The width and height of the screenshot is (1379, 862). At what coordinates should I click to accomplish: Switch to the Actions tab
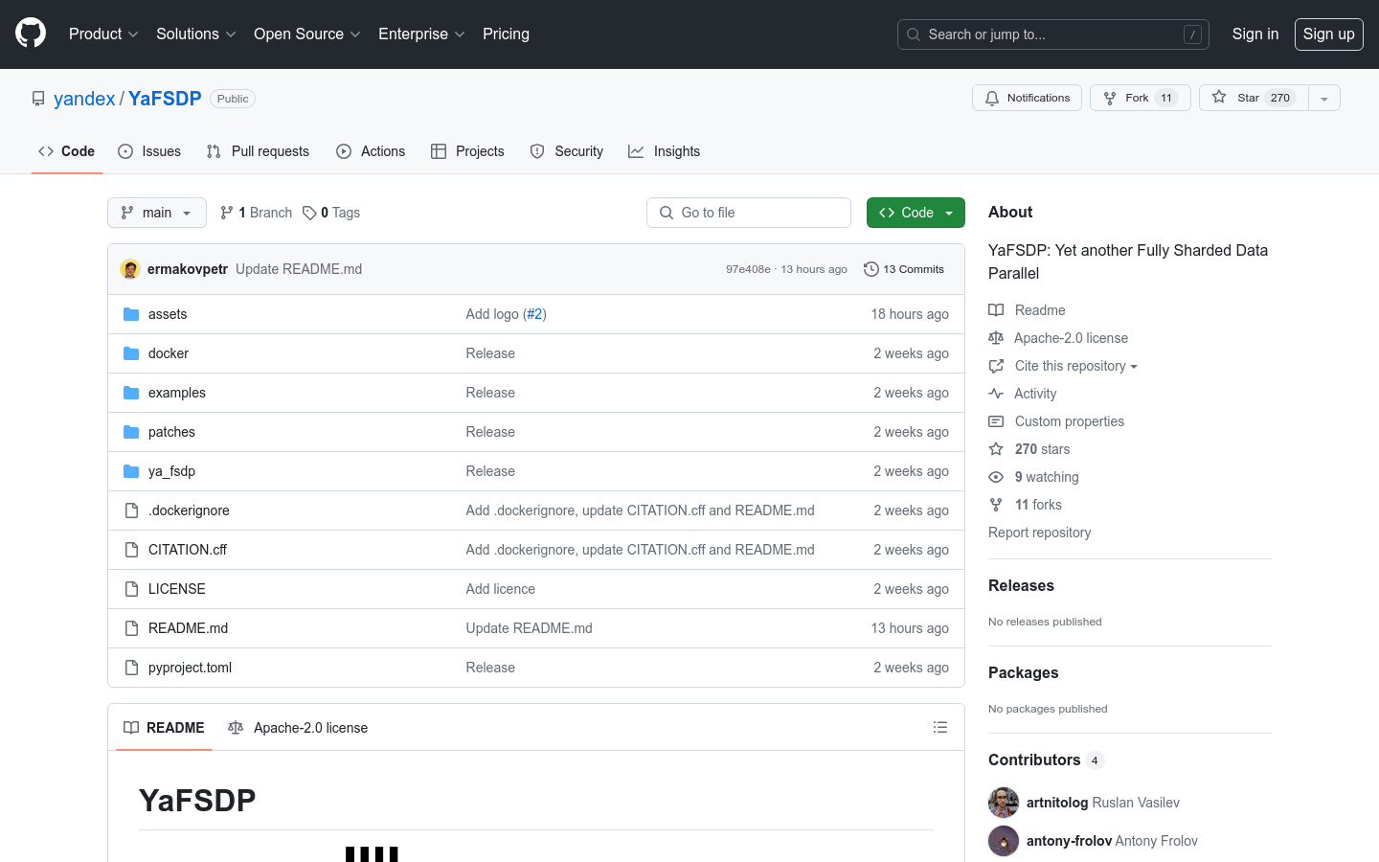[x=371, y=151]
